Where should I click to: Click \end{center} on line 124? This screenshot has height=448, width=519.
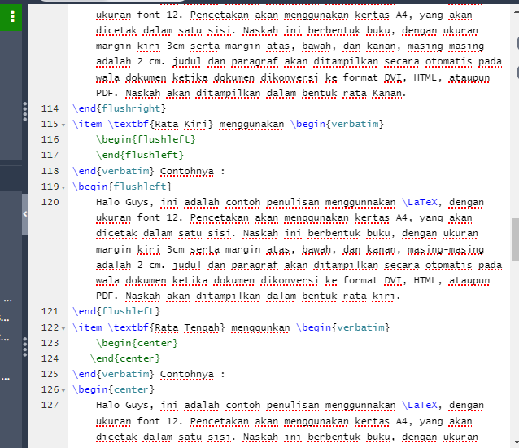(x=125, y=358)
